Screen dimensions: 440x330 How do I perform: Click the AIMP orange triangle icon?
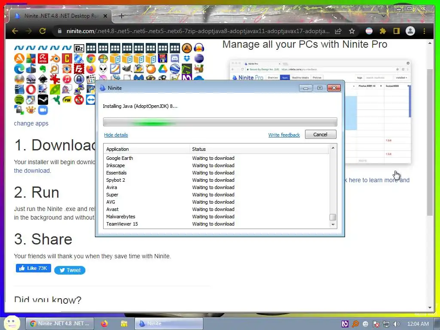click(x=187, y=48)
